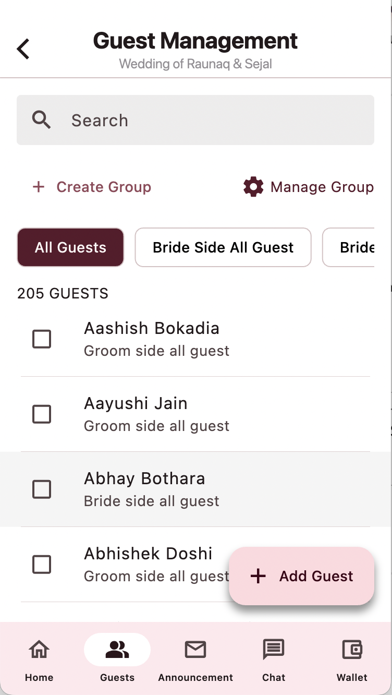Open the Home tab icon
The image size is (392, 695).
(x=39, y=650)
